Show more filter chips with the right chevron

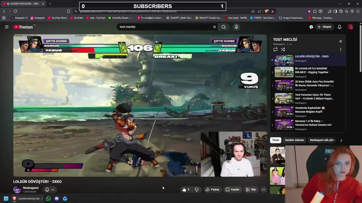click(341, 140)
